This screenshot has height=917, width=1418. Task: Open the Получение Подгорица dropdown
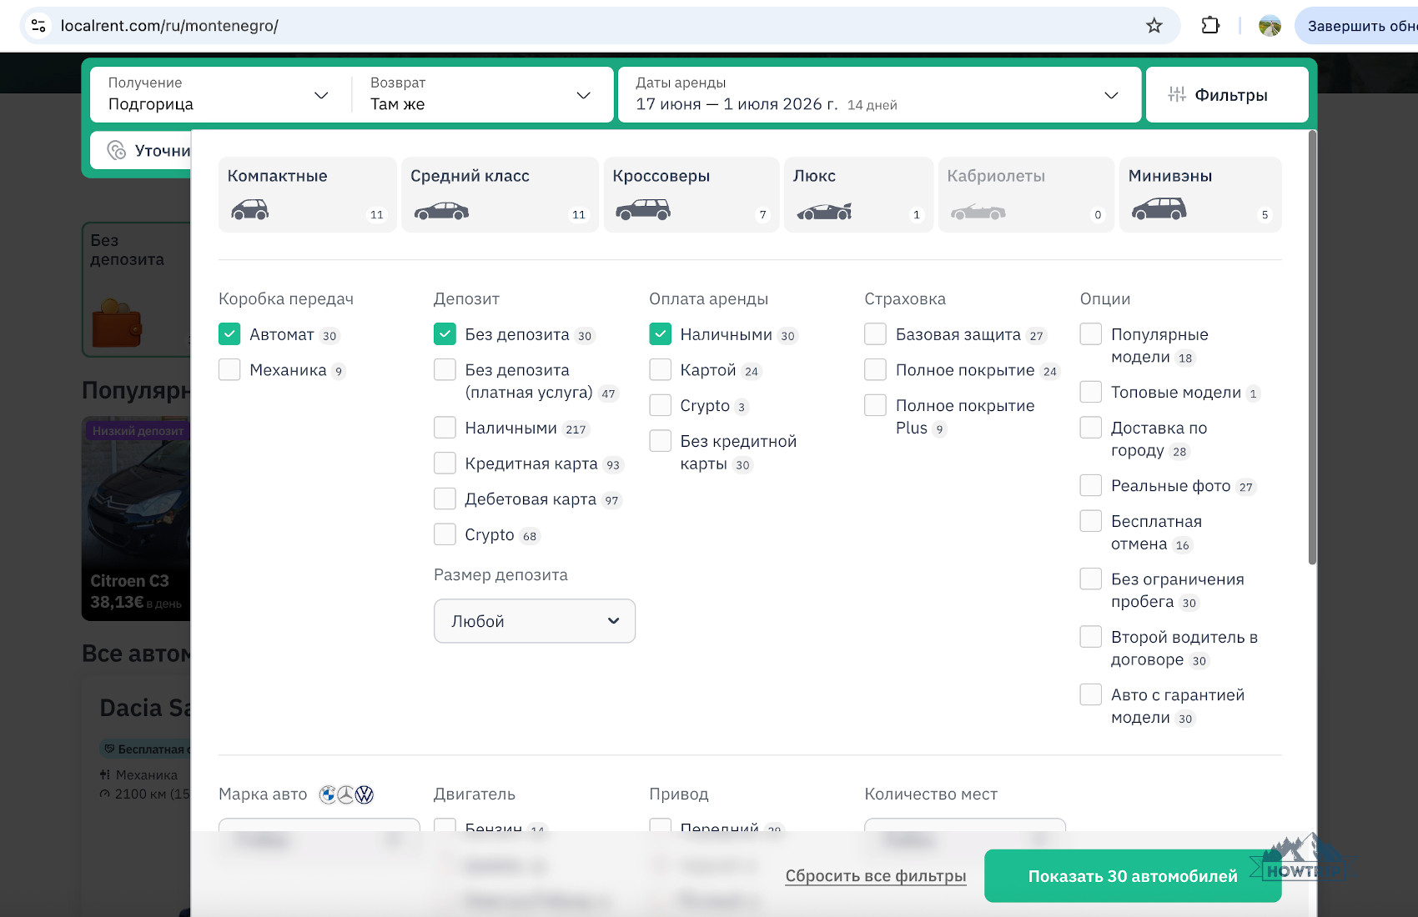pos(220,94)
